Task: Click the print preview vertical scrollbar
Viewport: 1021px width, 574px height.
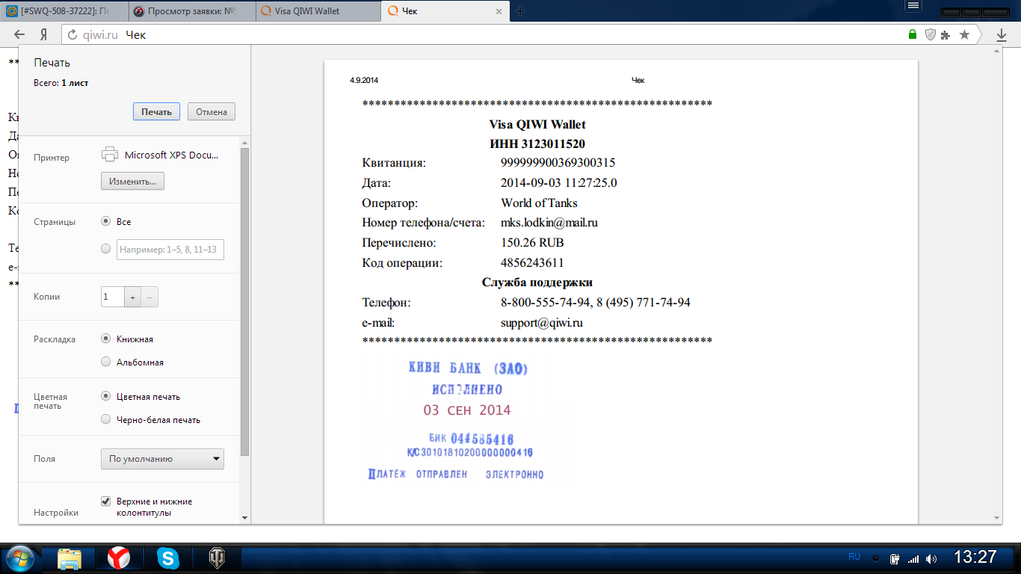Action: pyautogui.click(x=996, y=283)
